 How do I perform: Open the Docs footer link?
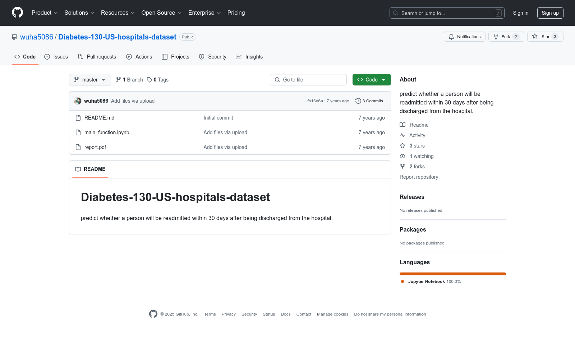pos(286,314)
